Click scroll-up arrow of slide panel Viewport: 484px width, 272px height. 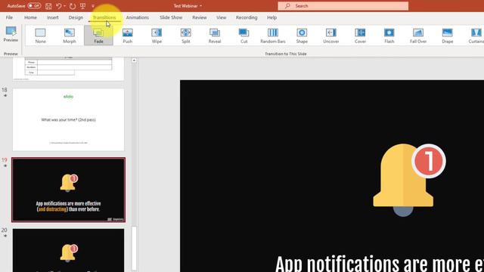pyautogui.click(x=134, y=60)
